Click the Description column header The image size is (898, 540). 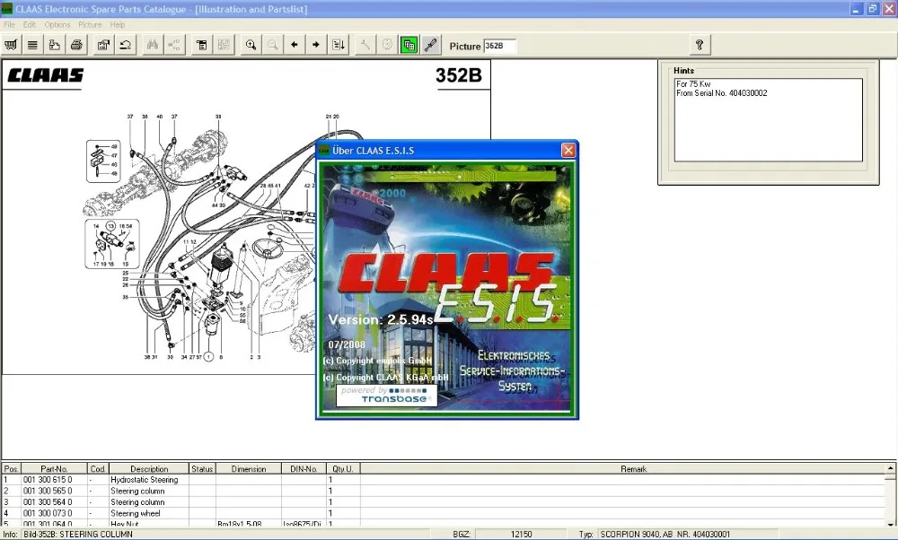(x=148, y=468)
